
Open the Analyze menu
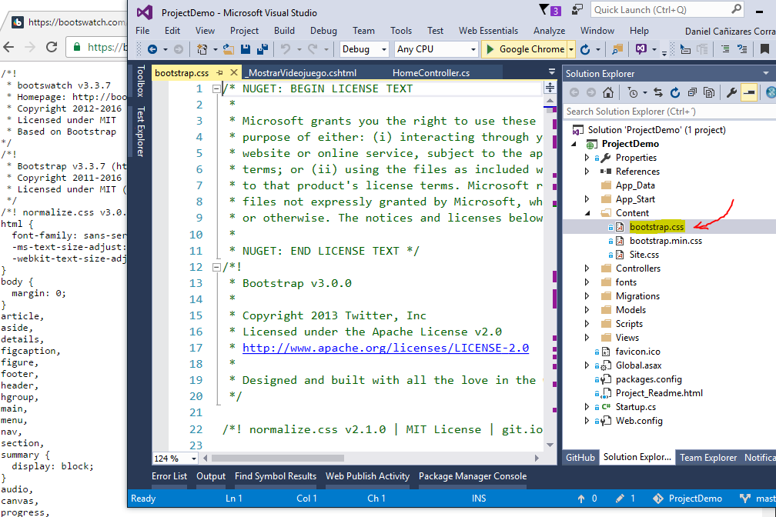(x=549, y=31)
